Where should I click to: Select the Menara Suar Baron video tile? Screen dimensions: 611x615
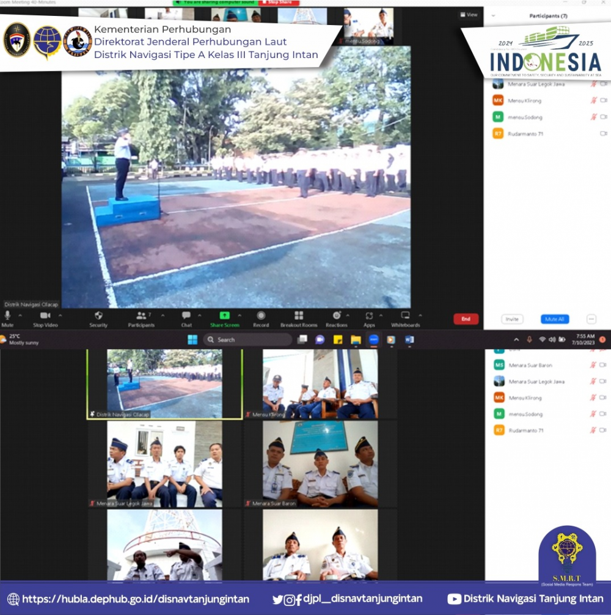[320, 464]
